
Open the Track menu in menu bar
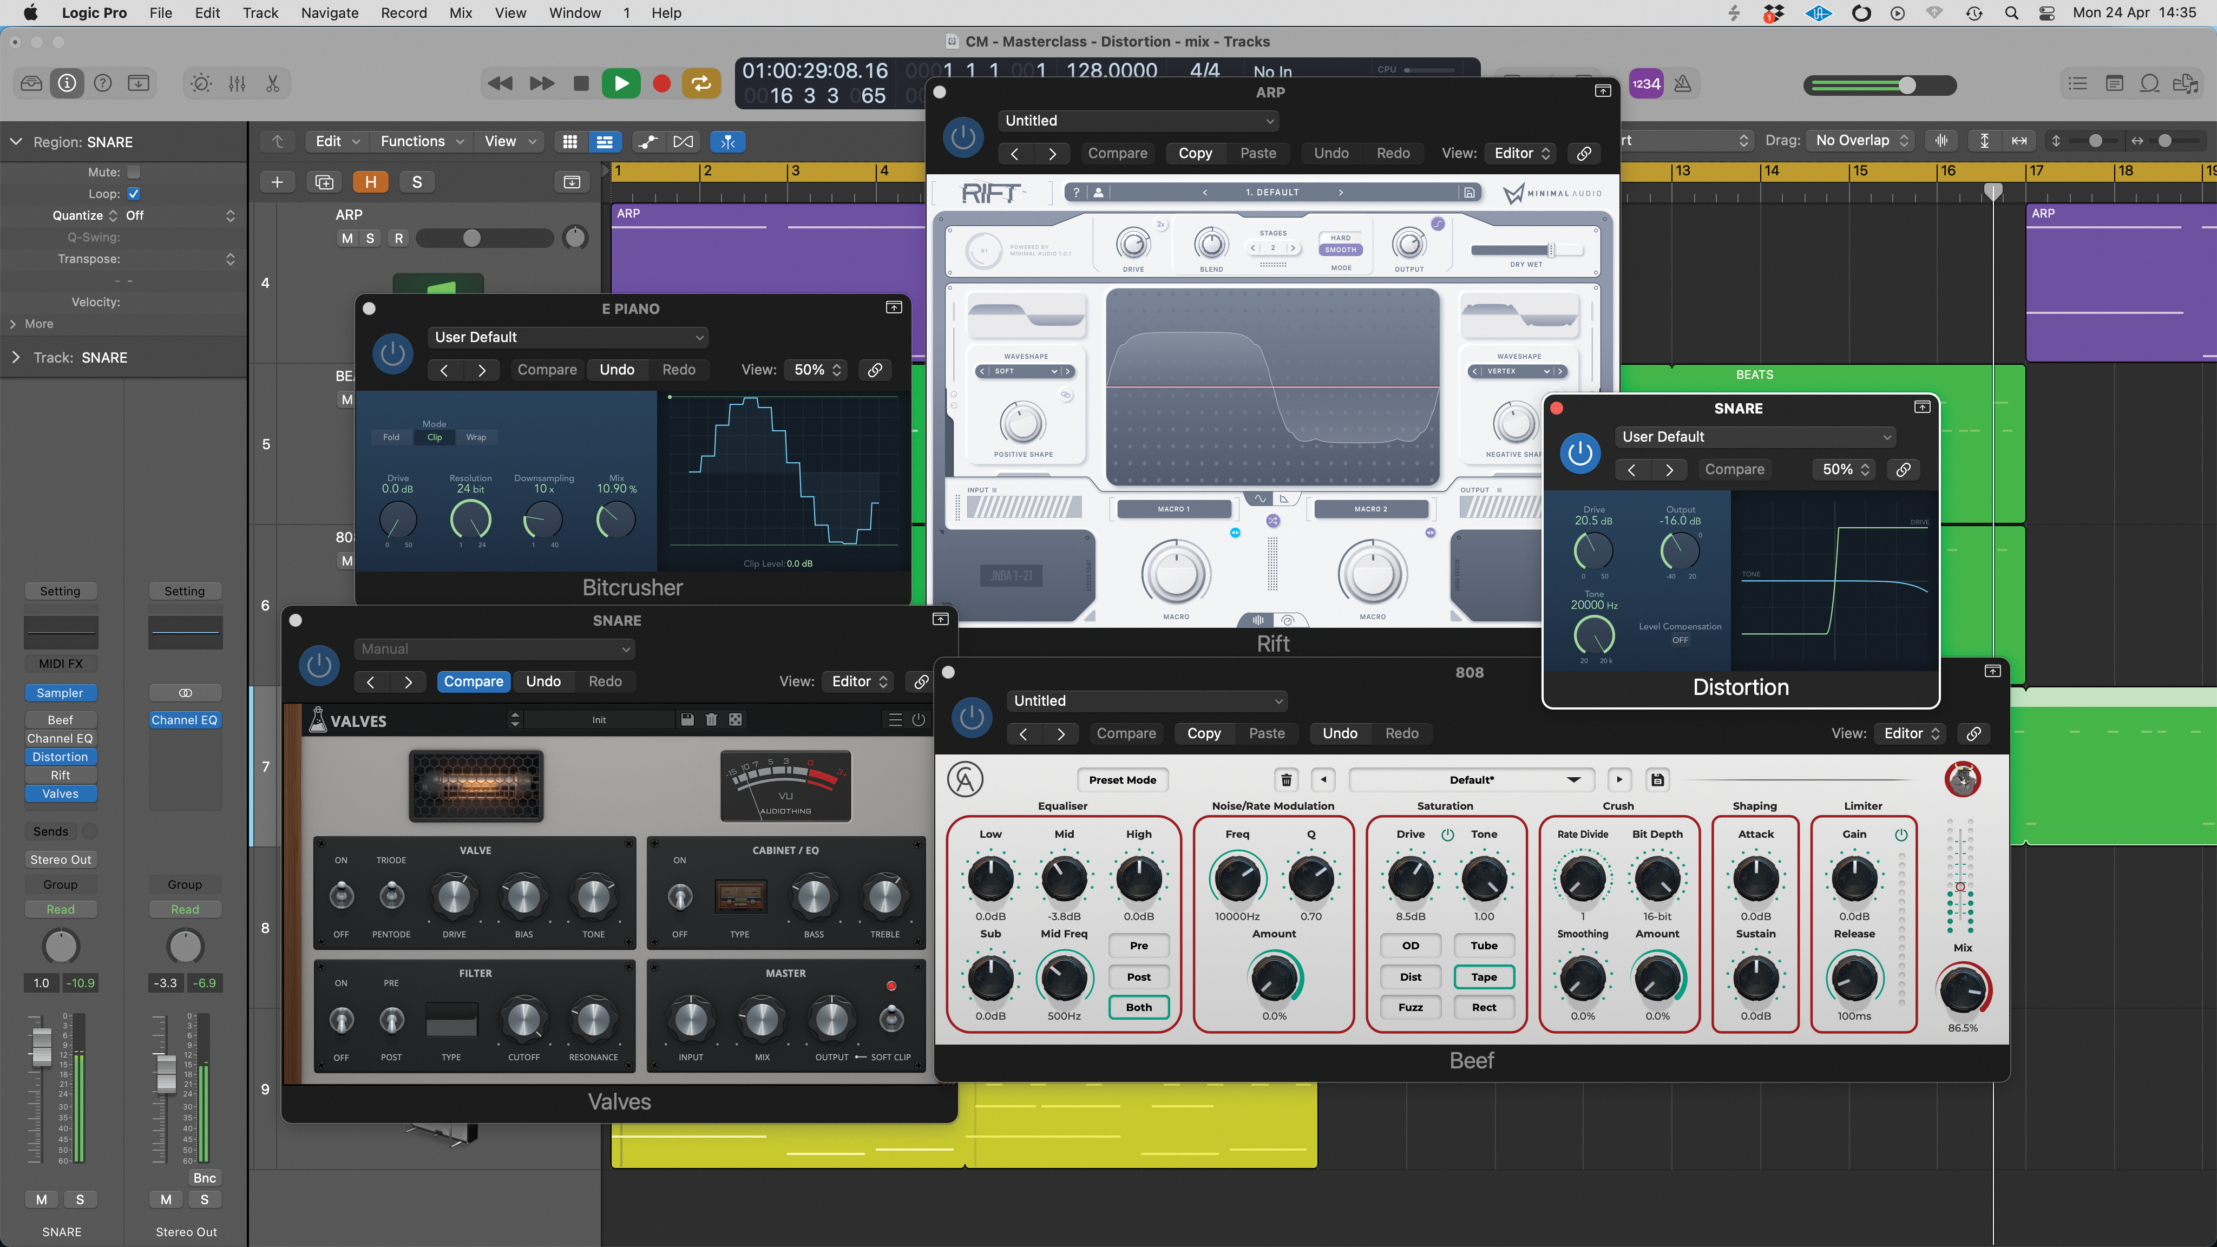point(260,13)
